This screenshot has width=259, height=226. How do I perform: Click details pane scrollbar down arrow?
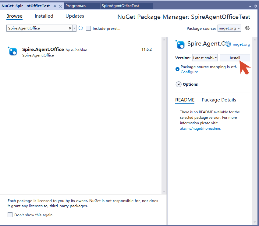coord(255,222)
